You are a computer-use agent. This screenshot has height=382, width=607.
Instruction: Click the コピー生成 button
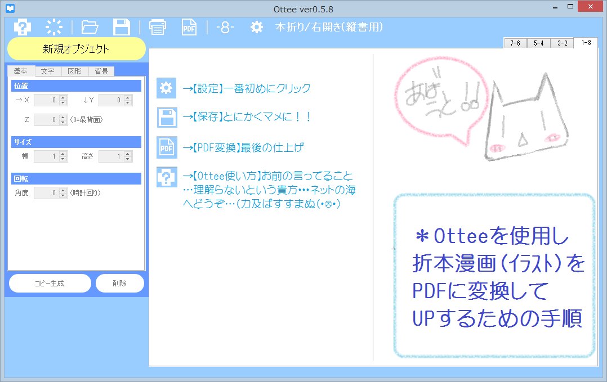50,284
